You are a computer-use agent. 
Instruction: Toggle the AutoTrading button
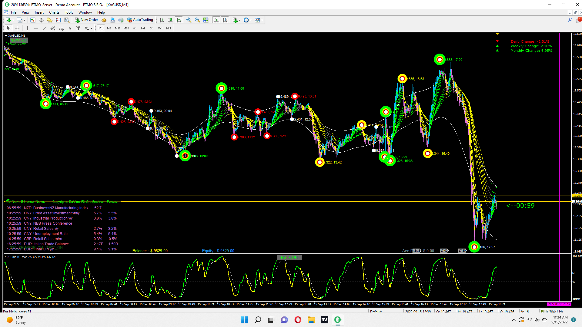click(140, 20)
